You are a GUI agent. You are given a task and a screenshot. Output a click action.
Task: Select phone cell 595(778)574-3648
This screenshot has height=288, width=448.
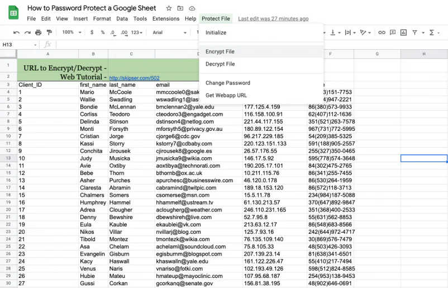tap(331, 158)
